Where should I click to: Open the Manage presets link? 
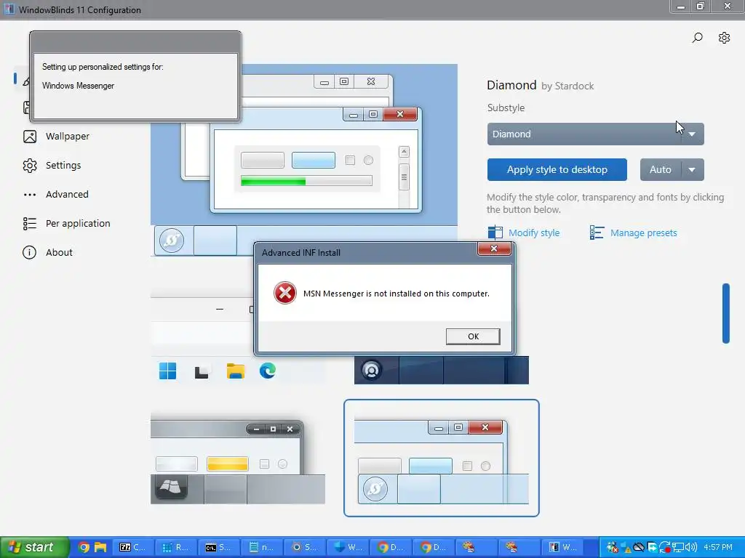(643, 233)
